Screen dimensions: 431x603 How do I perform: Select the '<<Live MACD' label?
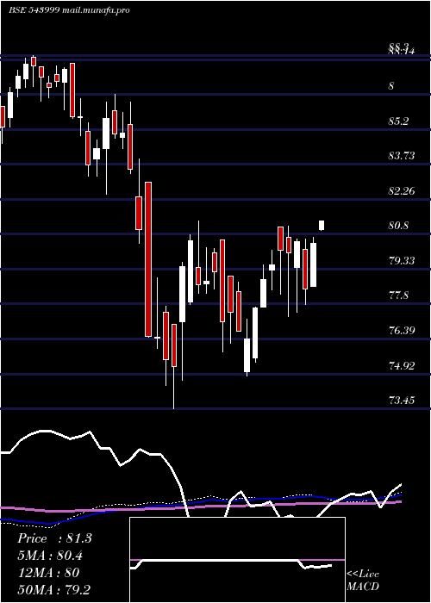pos(363,580)
